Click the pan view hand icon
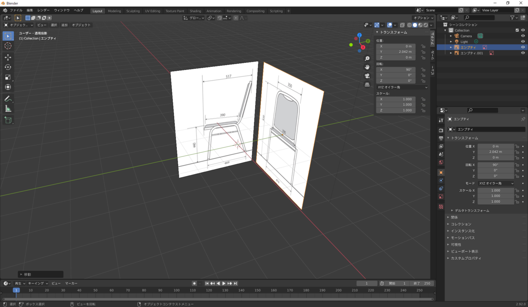Image resolution: width=528 pixels, height=307 pixels. pos(367,67)
